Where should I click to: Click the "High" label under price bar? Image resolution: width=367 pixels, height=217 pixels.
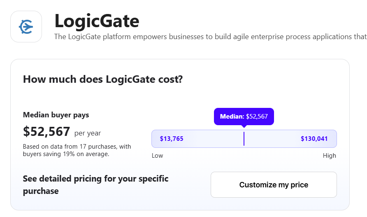(329, 156)
